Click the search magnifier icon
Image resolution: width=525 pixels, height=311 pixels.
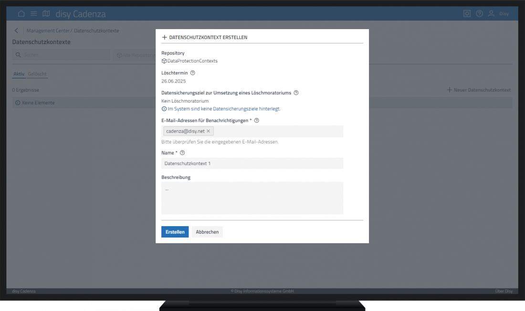[18, 54]
